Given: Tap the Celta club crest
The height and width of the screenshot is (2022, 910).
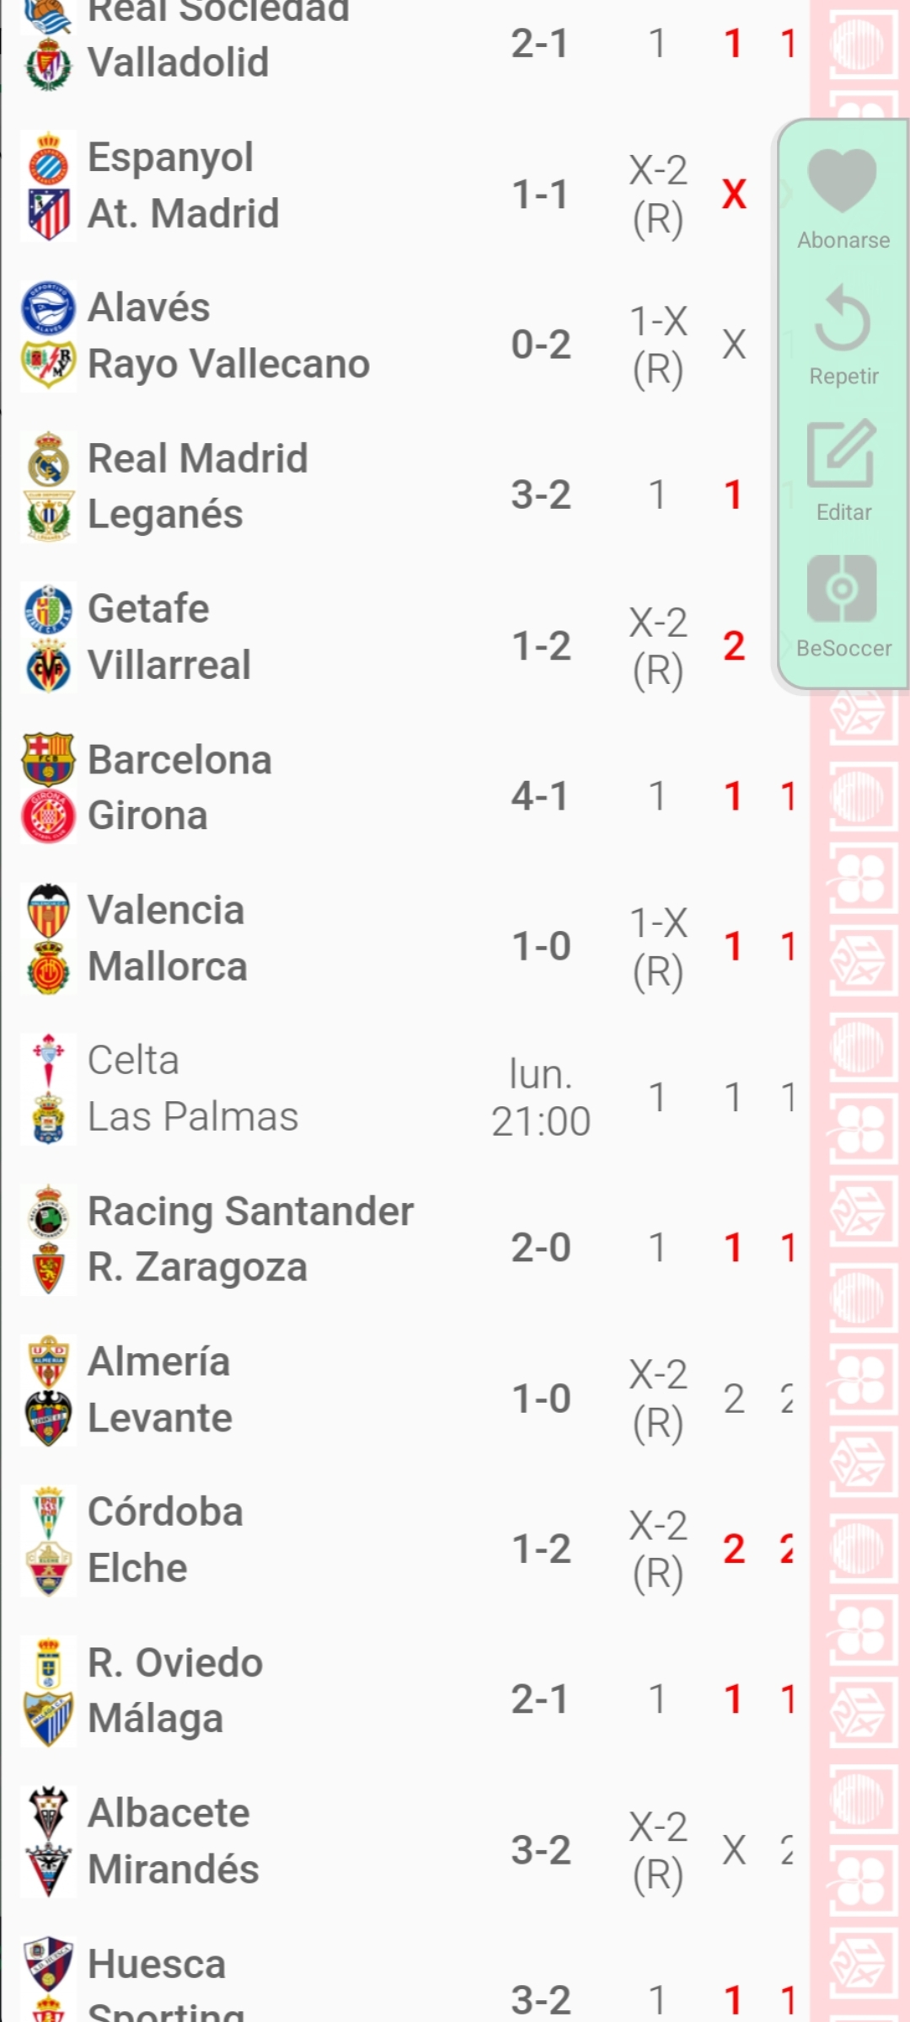Looking at the screenshot, I should (48, 1061).
